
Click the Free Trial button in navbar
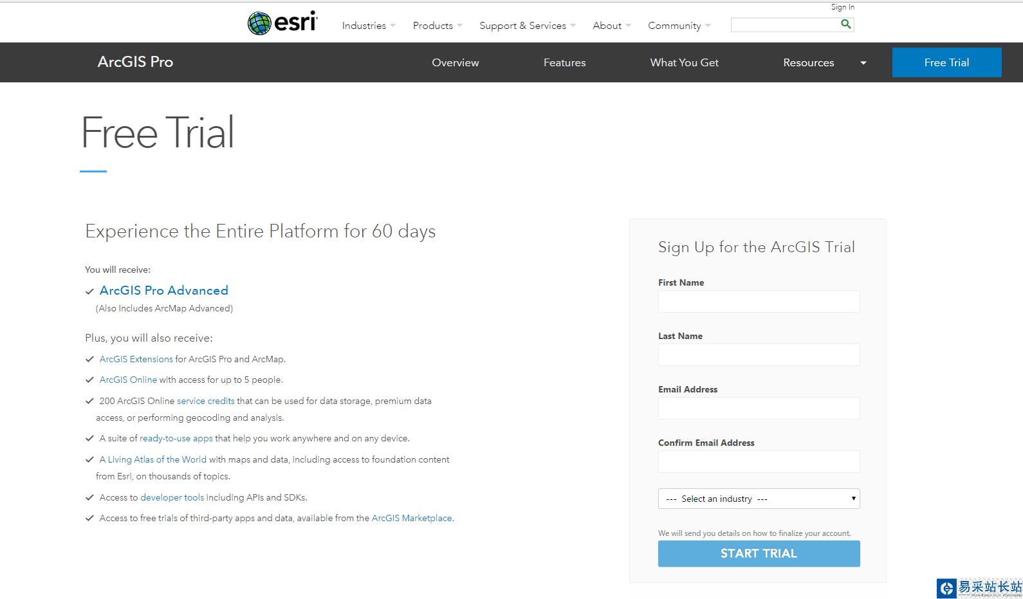(x=947, y=62)
